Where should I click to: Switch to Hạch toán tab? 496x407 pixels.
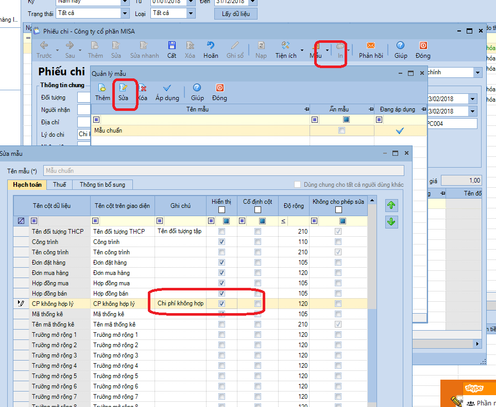(27, 185)
